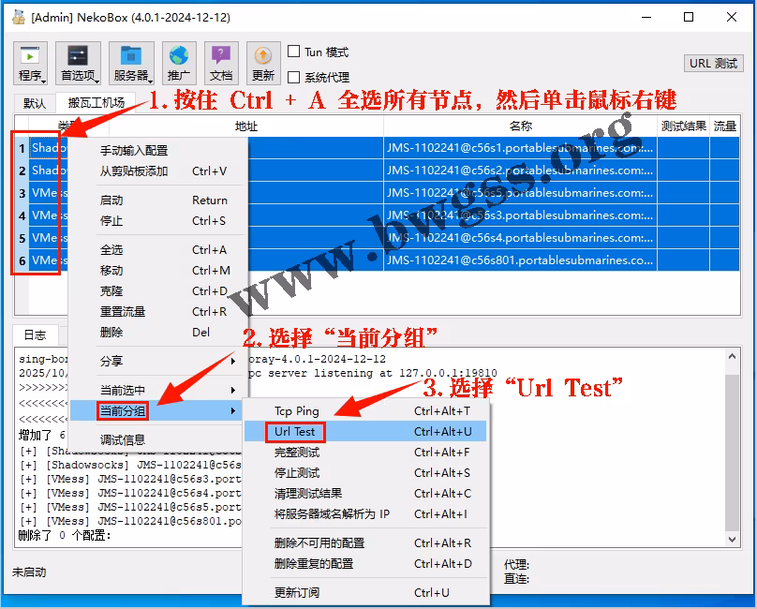Open the 首选项 (Preferences) toolbar icon
The width and height of the screenshot is (757, 609).
pyautogui.click(x=78, y=62)
